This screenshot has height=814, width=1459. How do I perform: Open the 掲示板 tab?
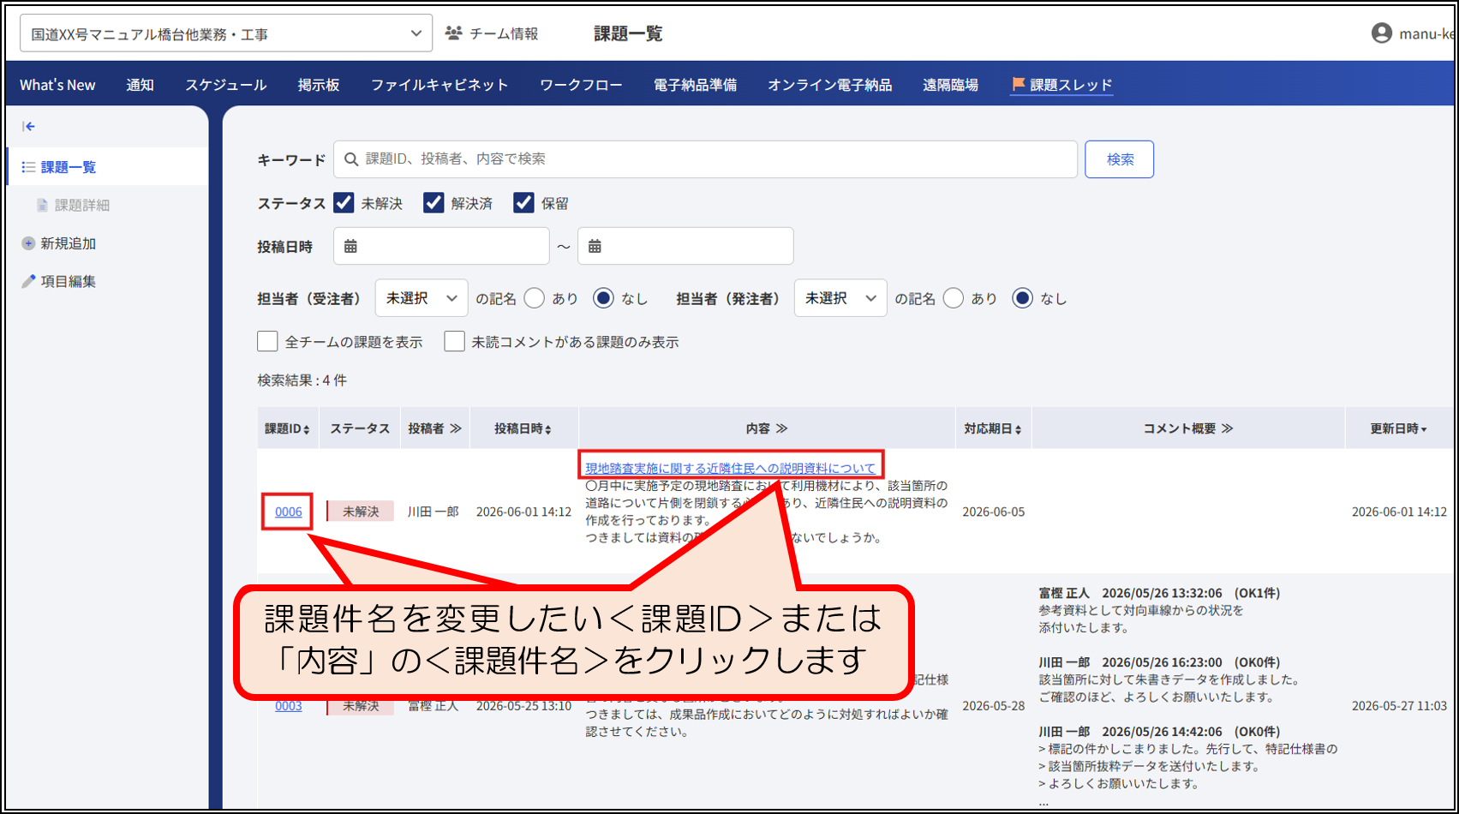[319, 85]
